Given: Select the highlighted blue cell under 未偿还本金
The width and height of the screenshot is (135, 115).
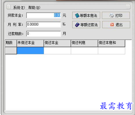Looking at the screenshot, I should click(x=30, y=51).
